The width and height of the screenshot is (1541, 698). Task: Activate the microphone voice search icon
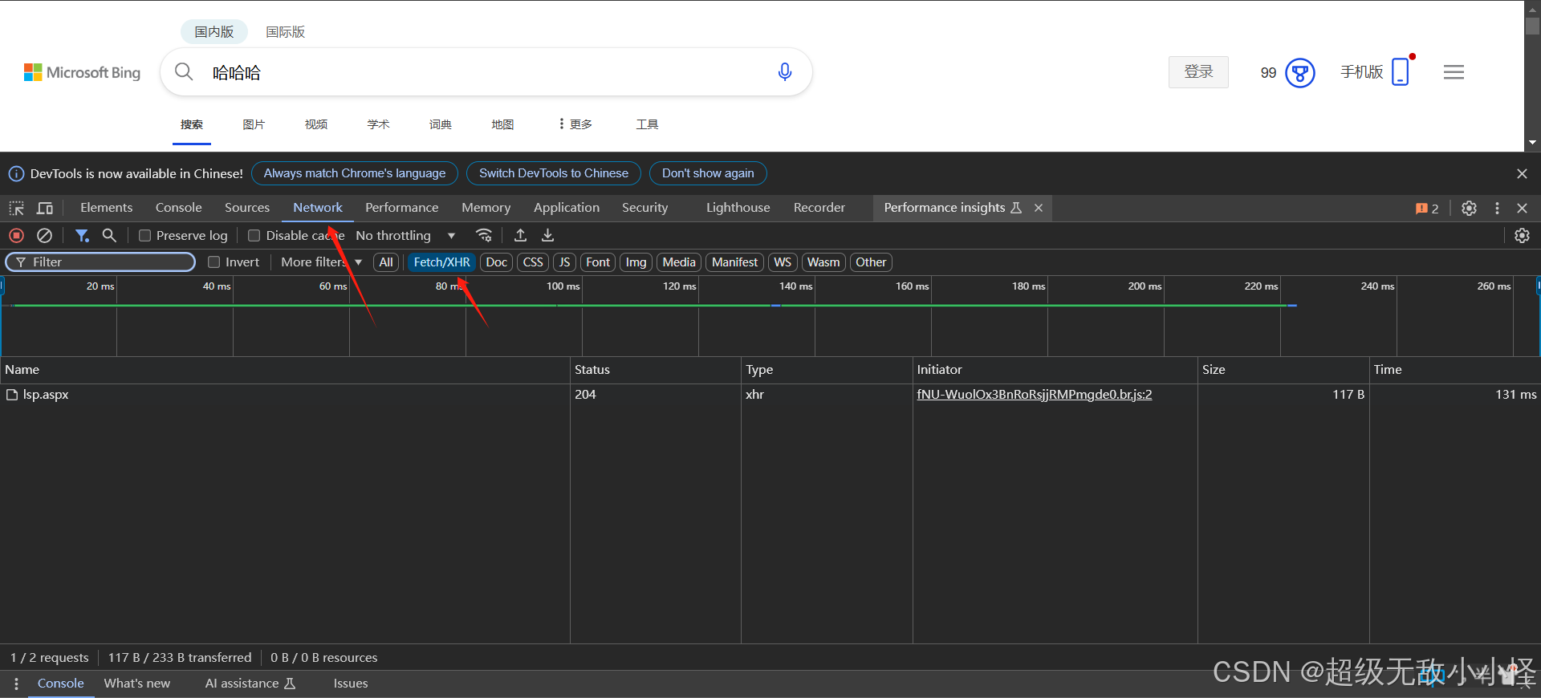click(x=785, y=72)
